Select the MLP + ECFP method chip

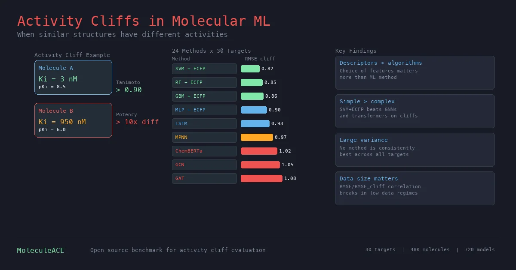click(x=204, y=110)
